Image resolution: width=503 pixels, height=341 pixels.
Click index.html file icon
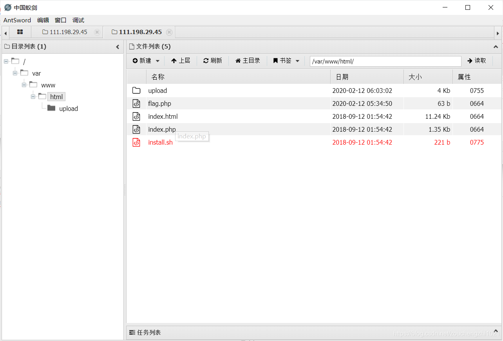coord(136,116)
